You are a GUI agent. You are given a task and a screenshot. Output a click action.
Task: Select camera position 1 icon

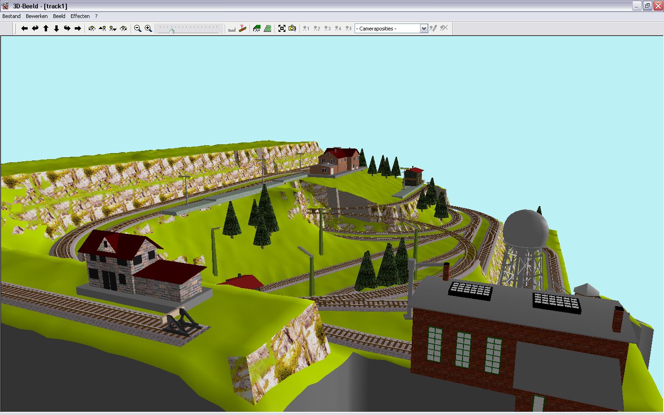pyautogui.click(x=306, y=29)
